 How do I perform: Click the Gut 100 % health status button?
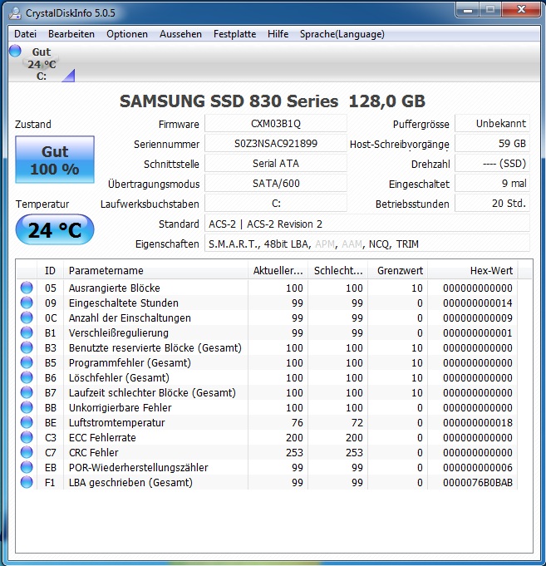pyautogui.click(x=55, y=160)
